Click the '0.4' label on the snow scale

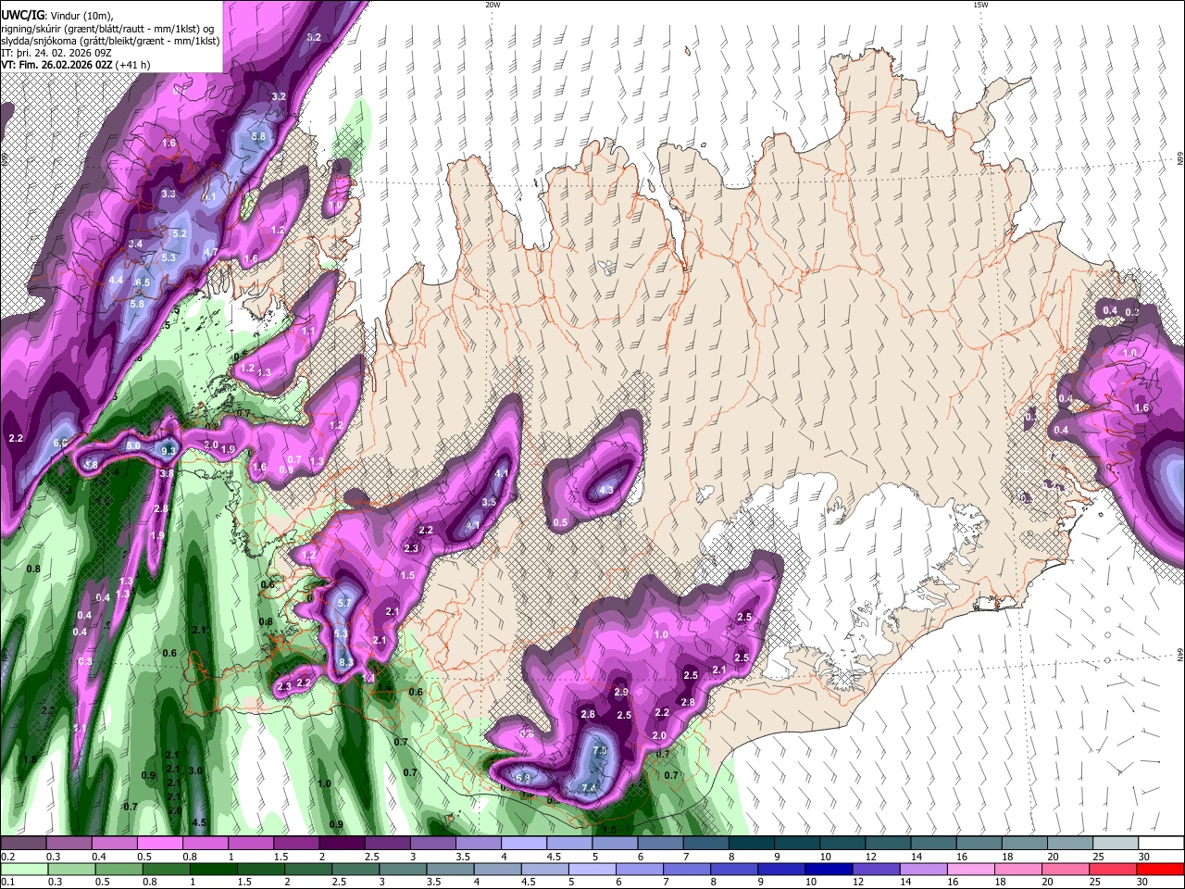click(x=99, y=857)
